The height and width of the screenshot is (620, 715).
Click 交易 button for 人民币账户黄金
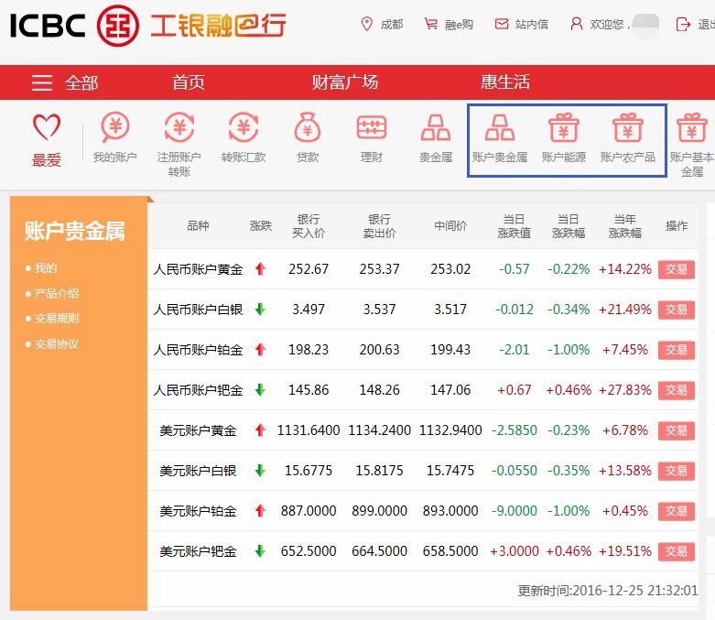(677, 269)
